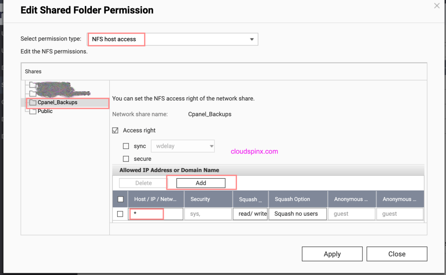Viewport: 446px width, 275px height.
Task: Click the Delete button
Action: (x=143, y=183)
